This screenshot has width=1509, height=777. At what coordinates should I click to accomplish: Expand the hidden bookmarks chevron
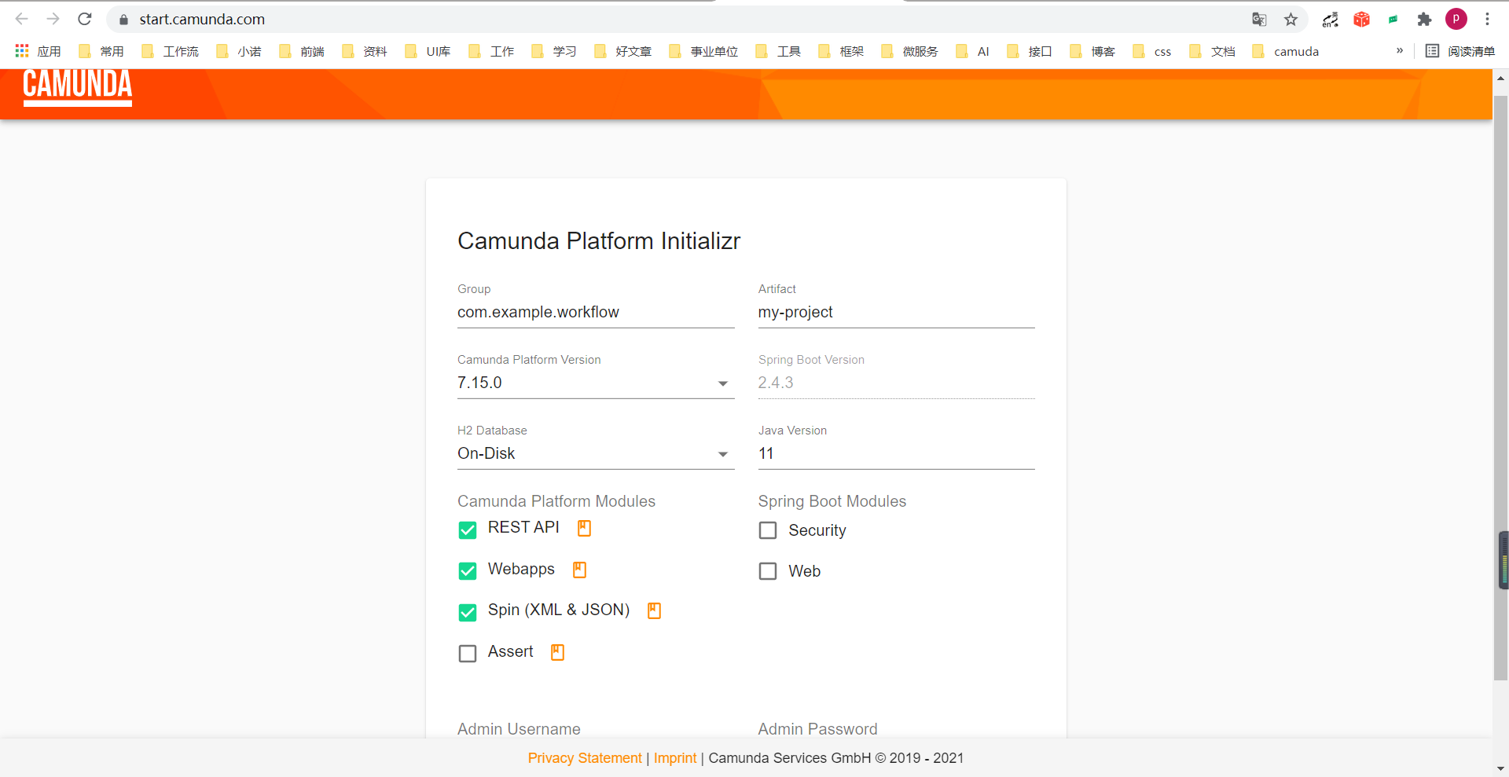pos(1399,51)
